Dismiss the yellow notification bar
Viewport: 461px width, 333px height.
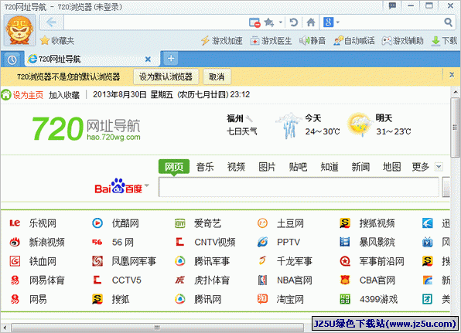tap(452, 75)
